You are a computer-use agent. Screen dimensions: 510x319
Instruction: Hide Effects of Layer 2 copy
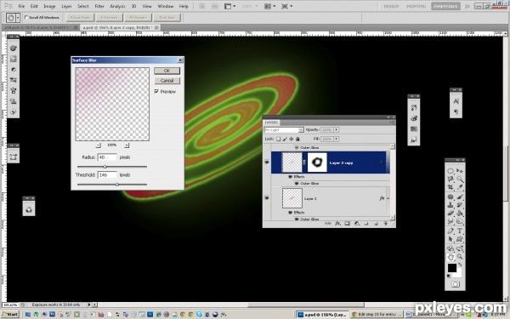(x=290, y=177)
